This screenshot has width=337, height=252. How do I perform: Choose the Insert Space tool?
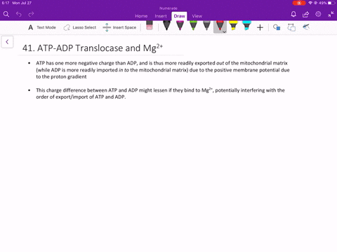tap(119, 27)
